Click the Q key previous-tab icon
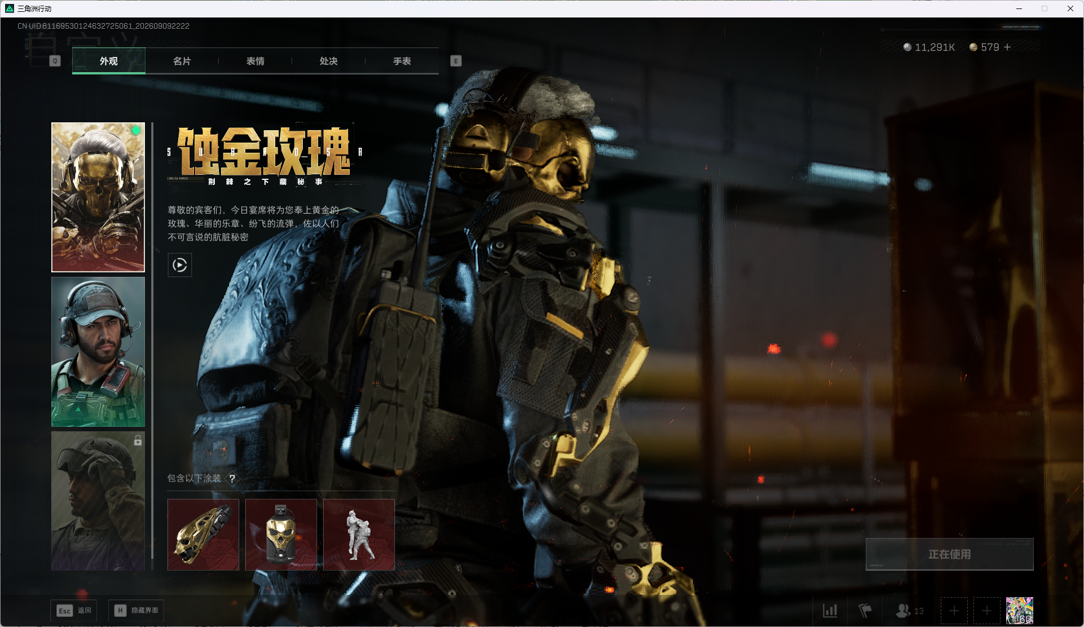This screenshot has width=1084, height=627. [55, 61]
